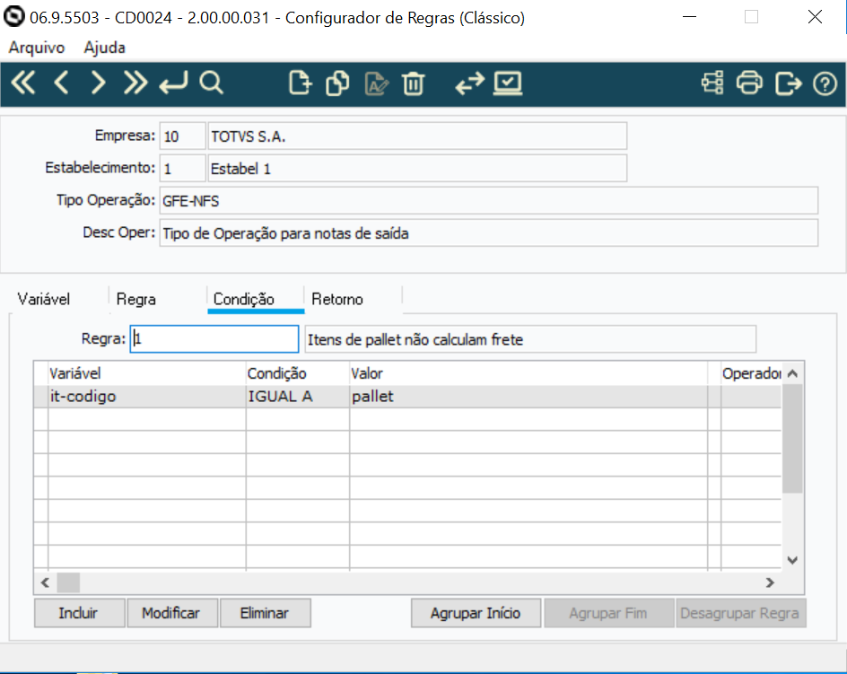Viewport: 847px width, 674px height.
Task: Click the rule description 'Itens de pallet não calculam frete'
Action: click(530, 339)
